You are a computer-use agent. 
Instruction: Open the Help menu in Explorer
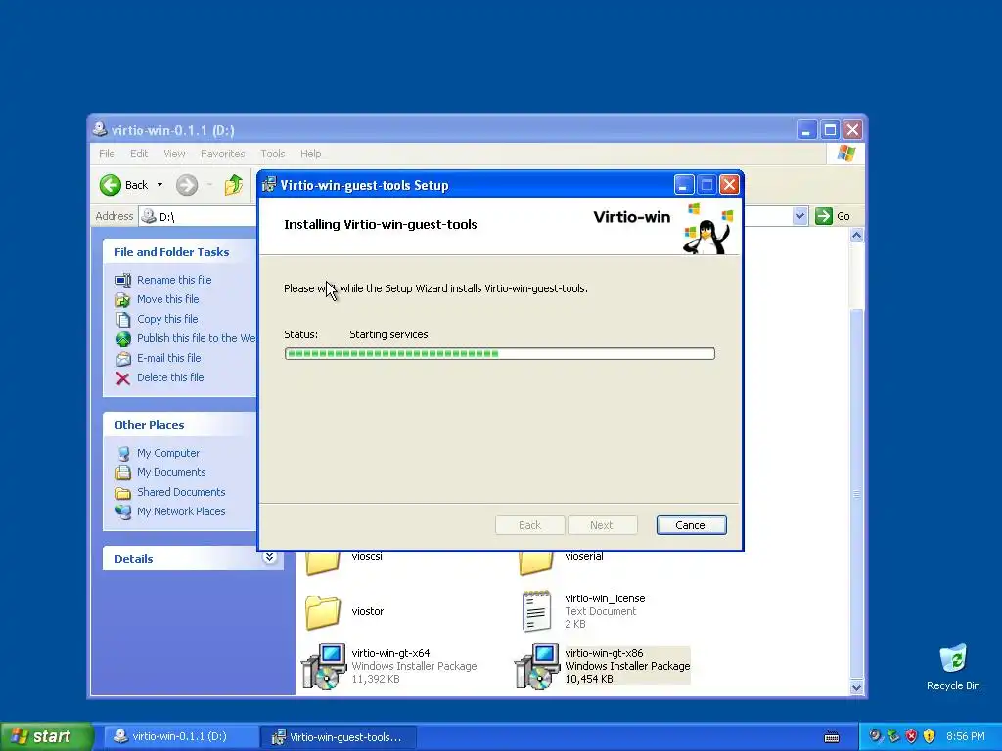tap(310, 154)
